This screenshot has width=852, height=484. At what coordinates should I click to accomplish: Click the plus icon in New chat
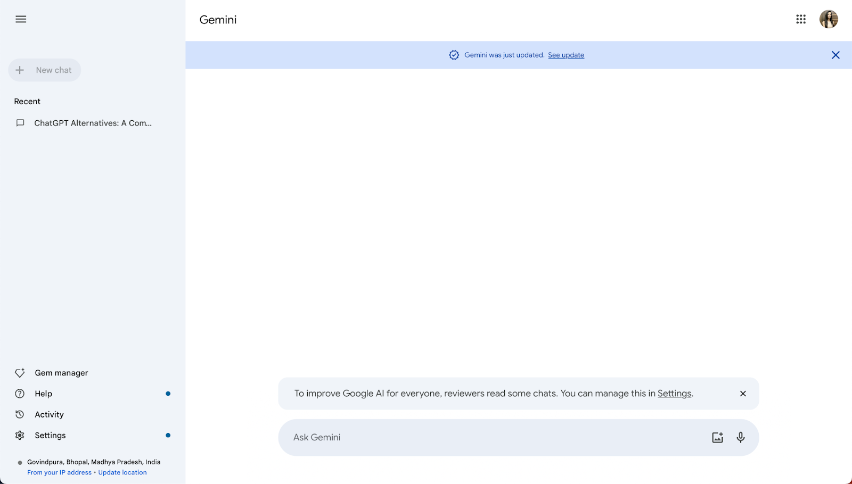click(20, 70)
